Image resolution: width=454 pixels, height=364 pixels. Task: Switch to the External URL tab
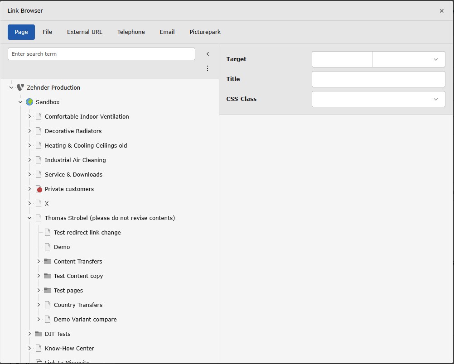[x=85, y=32]
